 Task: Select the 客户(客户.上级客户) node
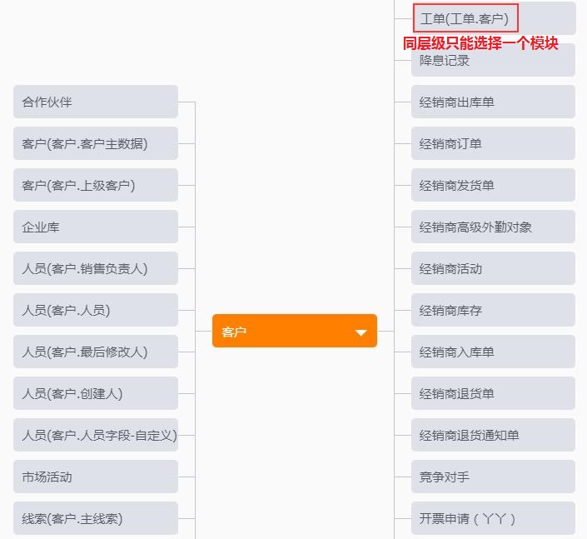(x=96, y=185)
